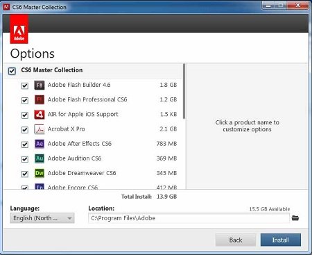Click the Adobe Dreamweaver CS6 product name
Viewport: 312px width, 255px height.
point(82,173)
